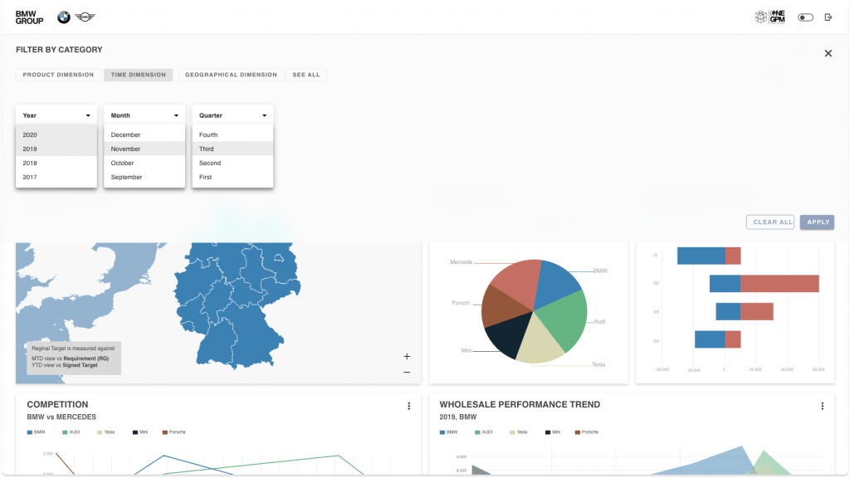Select Fourth quarter option

click(232, 135)
